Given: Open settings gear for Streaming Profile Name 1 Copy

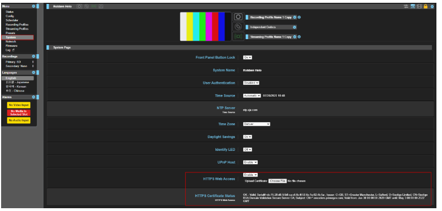Looking at the screenshot, I should 299,37.
